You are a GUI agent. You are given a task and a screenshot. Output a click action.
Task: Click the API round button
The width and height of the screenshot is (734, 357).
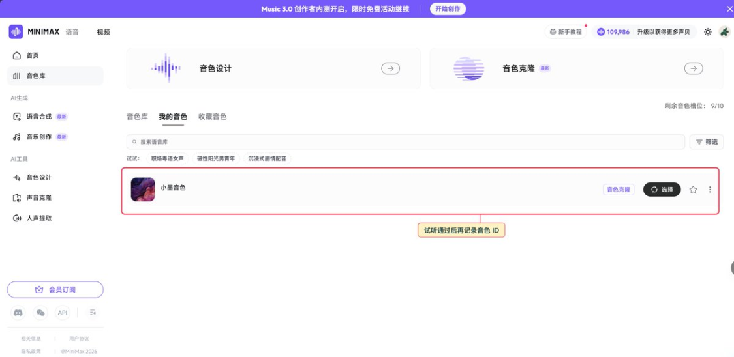(x=63, y=313)
